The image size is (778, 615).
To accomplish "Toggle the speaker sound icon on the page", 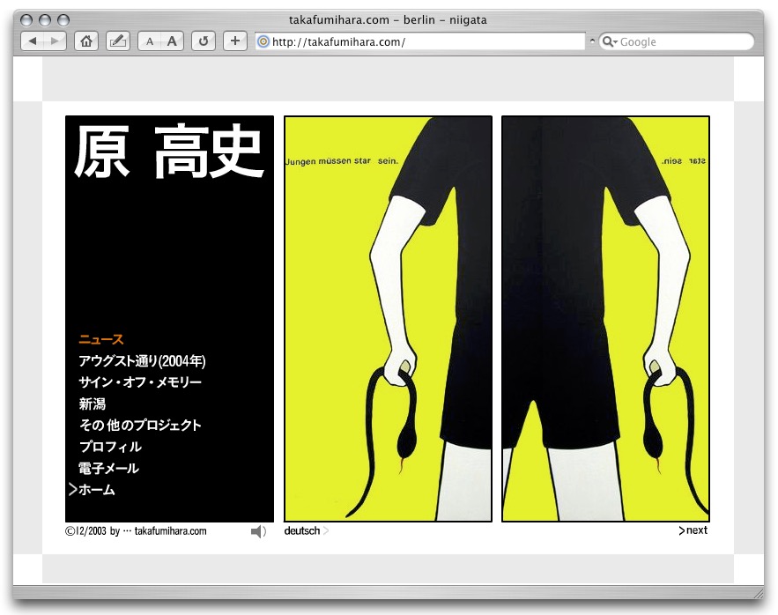I will (258, 531).
